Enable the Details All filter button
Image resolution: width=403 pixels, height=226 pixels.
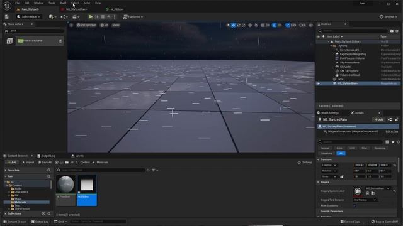[x=341, y=153]
